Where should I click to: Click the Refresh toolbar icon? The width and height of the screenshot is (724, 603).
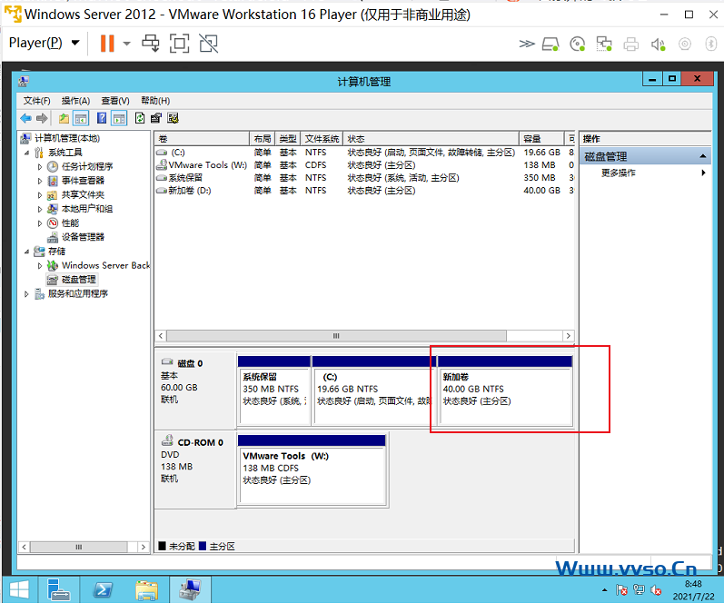click(x=140, y=118)
